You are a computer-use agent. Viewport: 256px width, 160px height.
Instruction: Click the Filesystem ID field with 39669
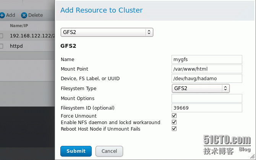207,108
